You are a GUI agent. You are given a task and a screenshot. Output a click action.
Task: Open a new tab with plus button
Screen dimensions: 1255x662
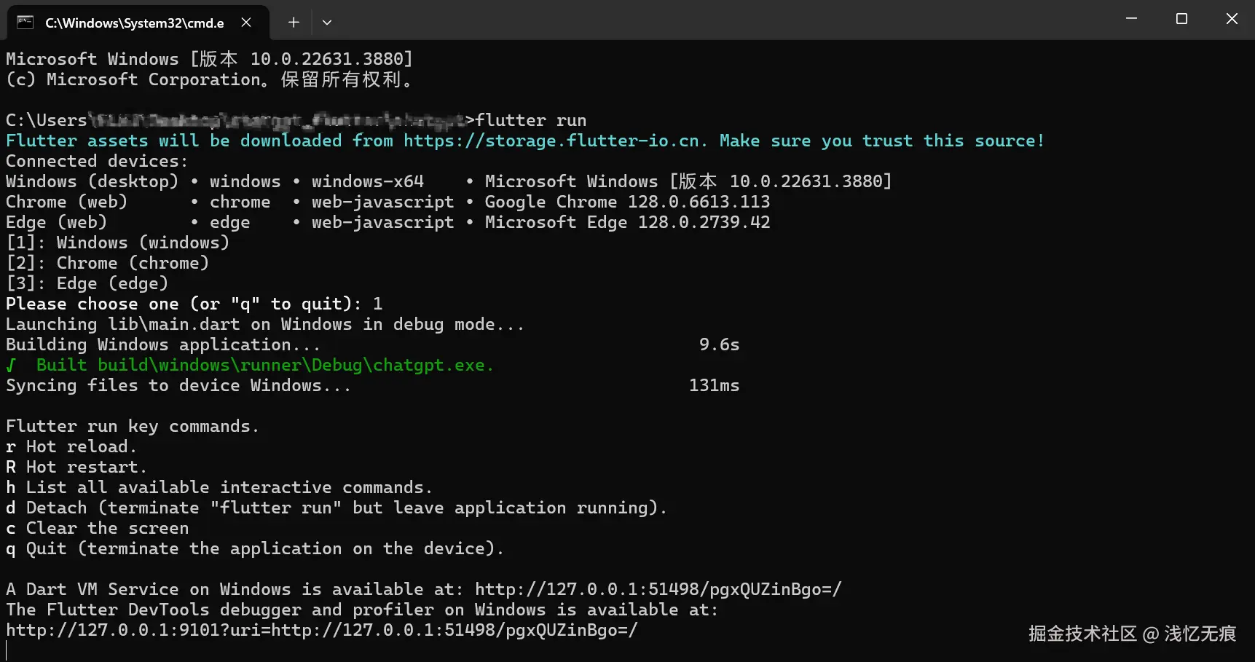[x=294, y=22]
